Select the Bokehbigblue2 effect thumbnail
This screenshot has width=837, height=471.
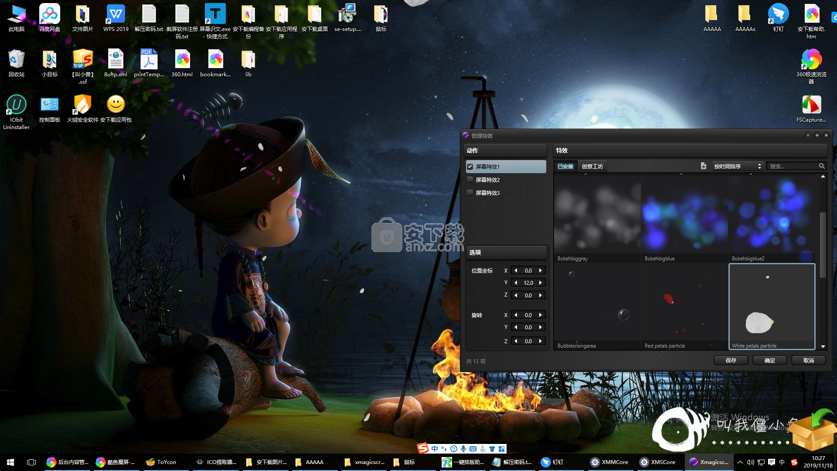click(772, 218)
